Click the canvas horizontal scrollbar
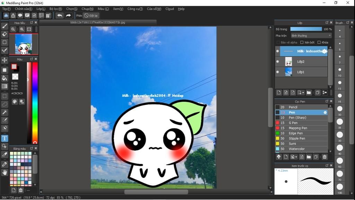The width and height of the screenshot is (355, 200). (156, 192)
